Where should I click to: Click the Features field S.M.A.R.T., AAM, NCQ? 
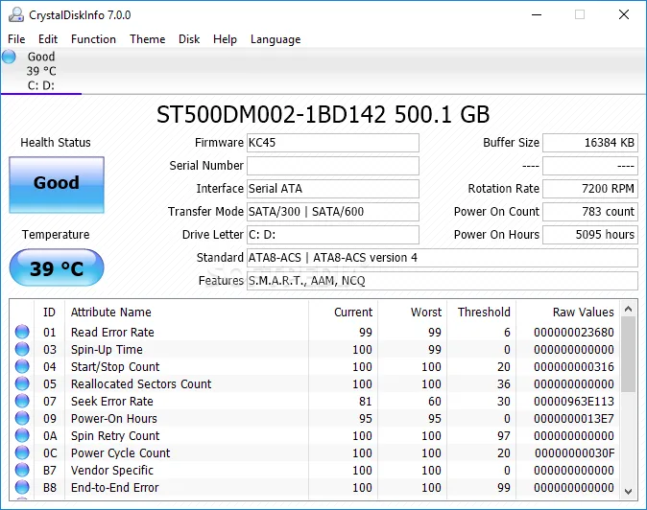[443, 281]
